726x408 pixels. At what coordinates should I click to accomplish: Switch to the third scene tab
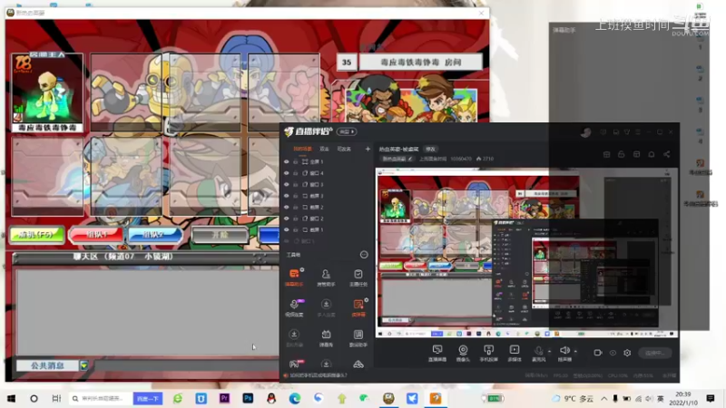coord(344,149)
